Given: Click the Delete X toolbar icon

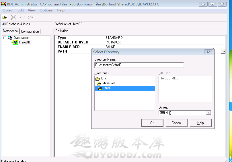Looking at the screenshot, I should [13, 17].
